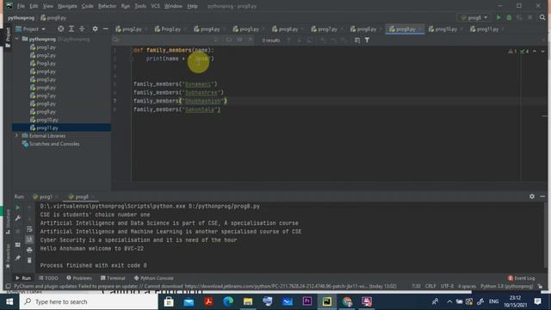Click Python 3.8 interpreter in status bar
This screenshot has height=310, width=551.
[507, 286]
